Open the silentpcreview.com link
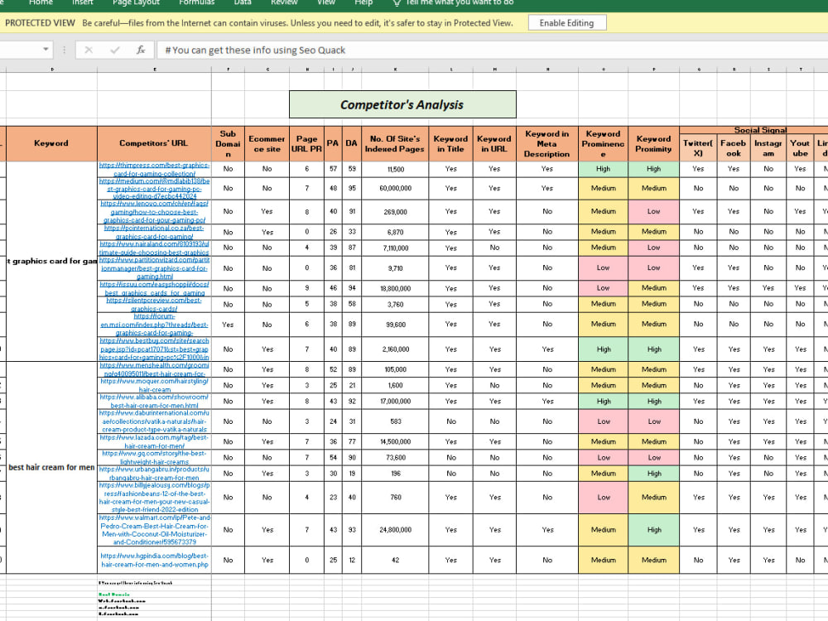Viewport: 828px width, 621px height. (x=154, y=304)
